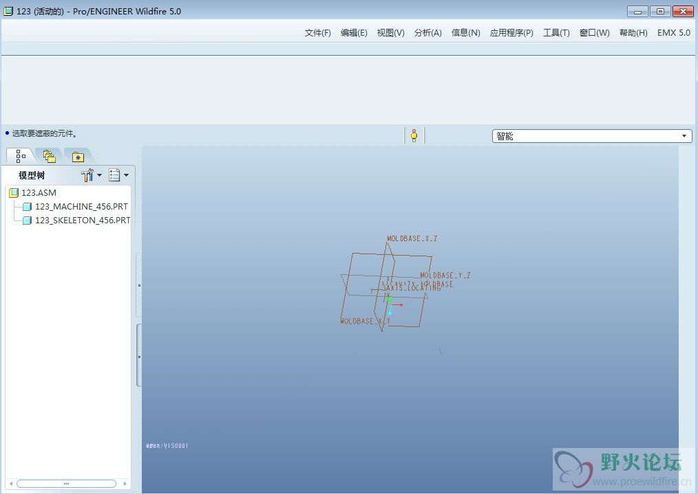Switch to the favorites navigator tab

[x=78, y=157]
